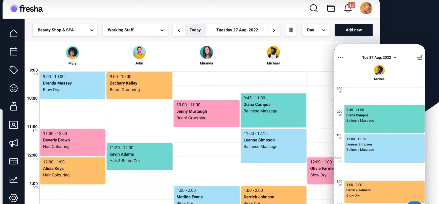Open the chart Reports icon in sidebar
This screenshot has height=204, width=439.
pyautogui.click(x=14, y=180)
